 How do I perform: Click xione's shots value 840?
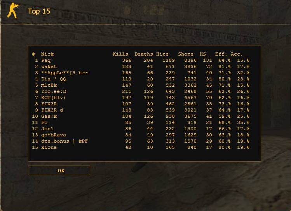[192, 147]
